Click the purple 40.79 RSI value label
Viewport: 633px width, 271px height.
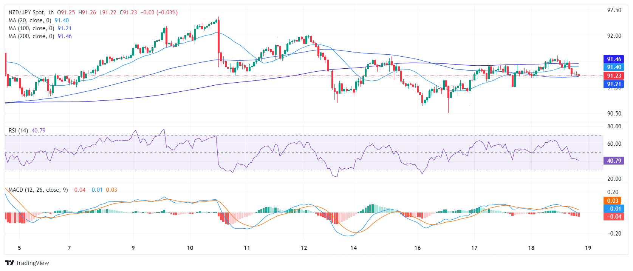(614, 161)
